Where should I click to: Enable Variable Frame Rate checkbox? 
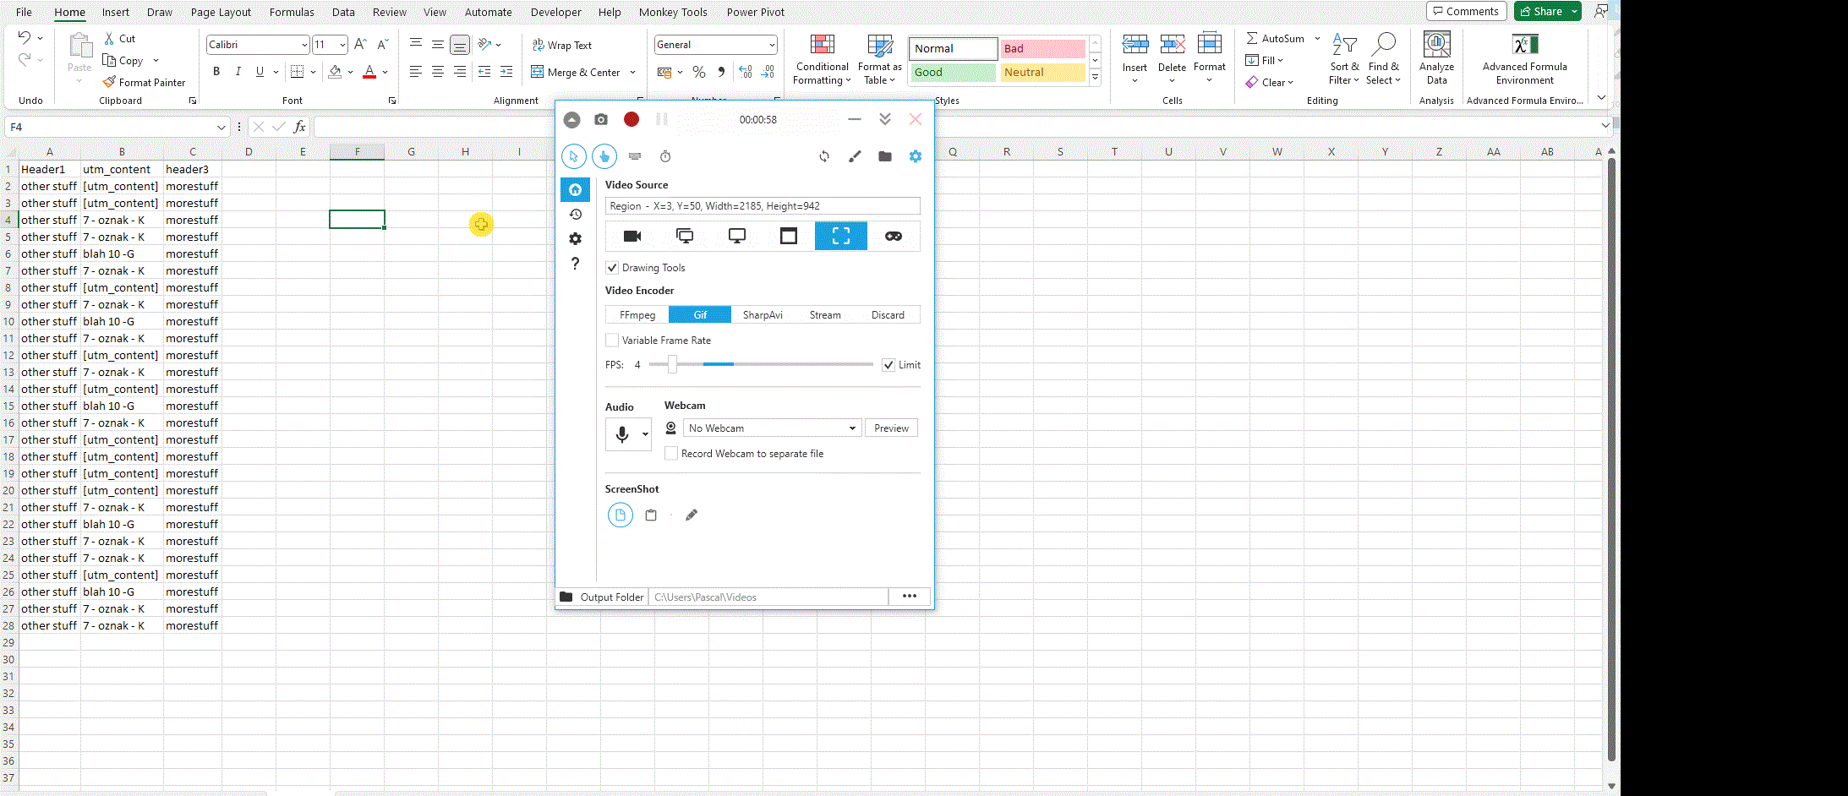point(612,341)
